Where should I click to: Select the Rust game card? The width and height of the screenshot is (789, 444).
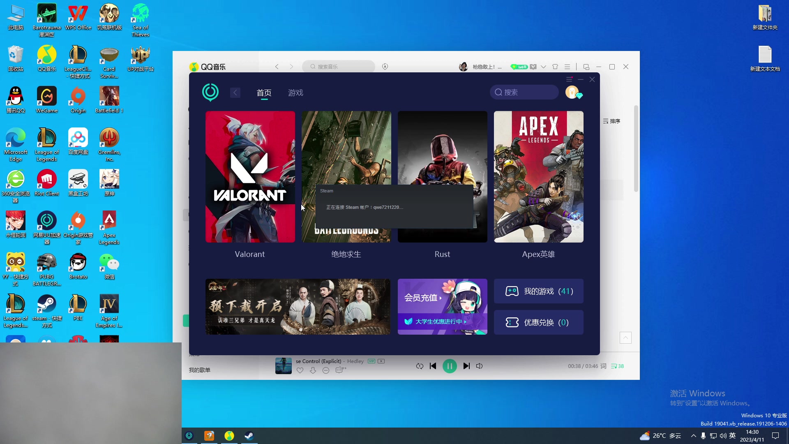point(442,177)
